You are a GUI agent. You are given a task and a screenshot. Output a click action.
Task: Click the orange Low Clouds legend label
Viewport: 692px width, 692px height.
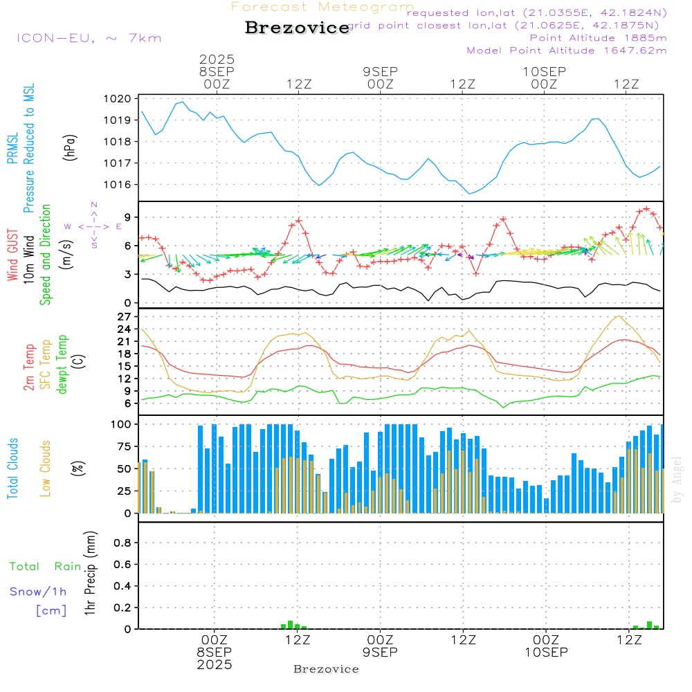46,468
